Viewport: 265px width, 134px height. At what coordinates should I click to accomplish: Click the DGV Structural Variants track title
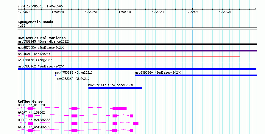42,38
